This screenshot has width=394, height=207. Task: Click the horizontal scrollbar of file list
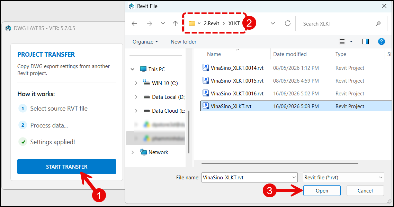point(280,163)
